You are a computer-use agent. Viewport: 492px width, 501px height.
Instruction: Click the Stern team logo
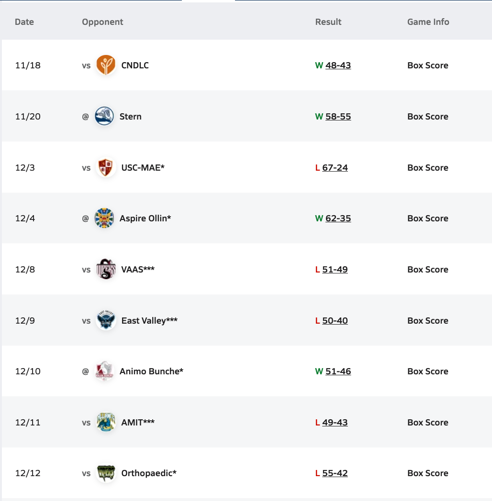[104, 116]
